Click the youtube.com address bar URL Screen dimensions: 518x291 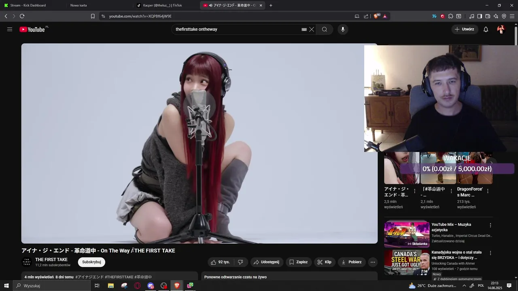tap(140, 16)
